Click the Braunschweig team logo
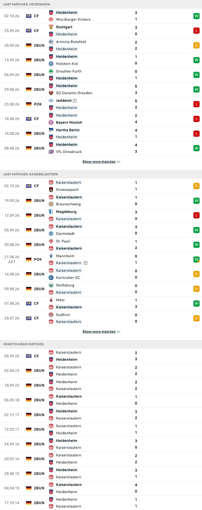 point(51,204)
